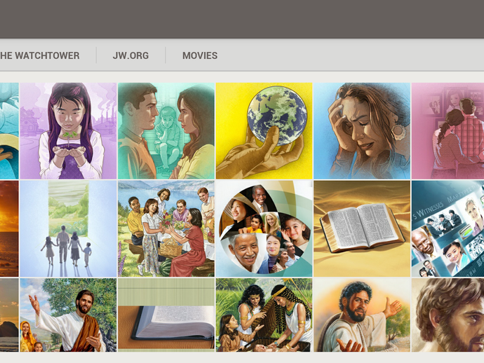Open the family walking into paradise thumbnail
The image size is (484, 363).
(x=68, y=228)
